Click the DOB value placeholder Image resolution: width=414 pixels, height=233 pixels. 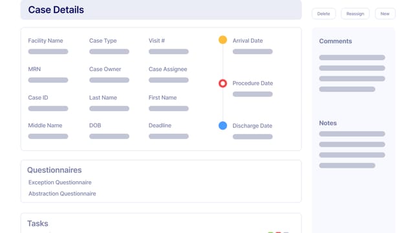pyautogui.click(x=109, y=137)
